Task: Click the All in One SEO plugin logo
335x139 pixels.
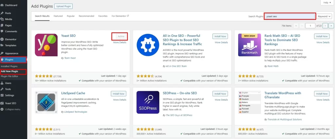Action: (148, 45)
